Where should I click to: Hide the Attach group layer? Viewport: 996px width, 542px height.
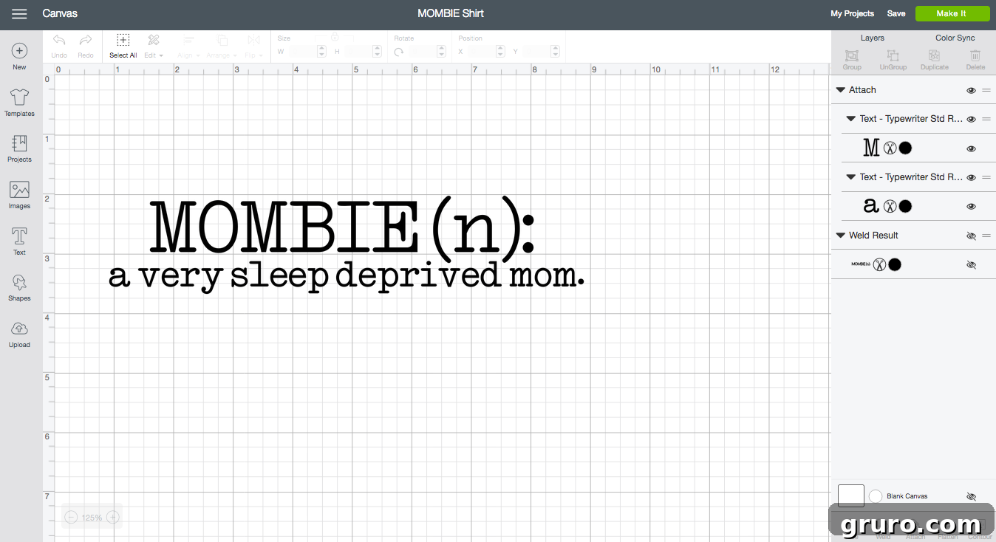click(971, 90)
